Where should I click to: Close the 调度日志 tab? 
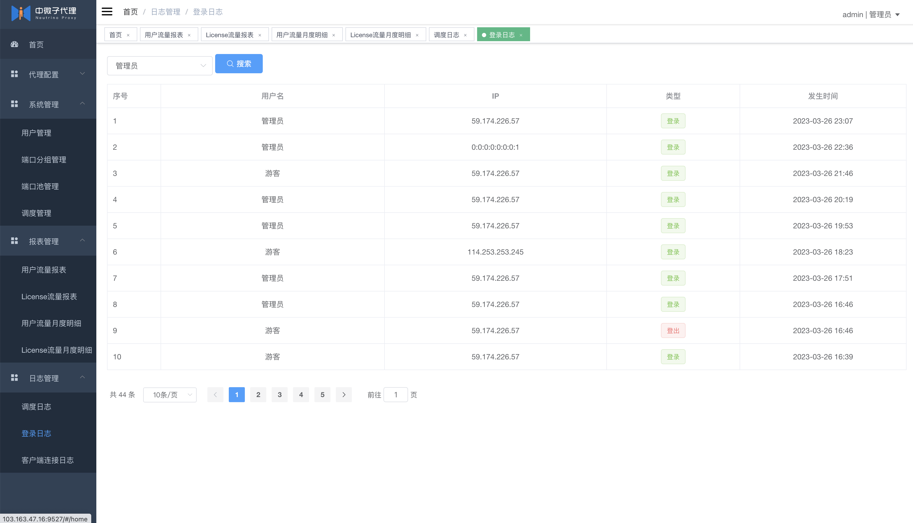(x=465, y=35)
